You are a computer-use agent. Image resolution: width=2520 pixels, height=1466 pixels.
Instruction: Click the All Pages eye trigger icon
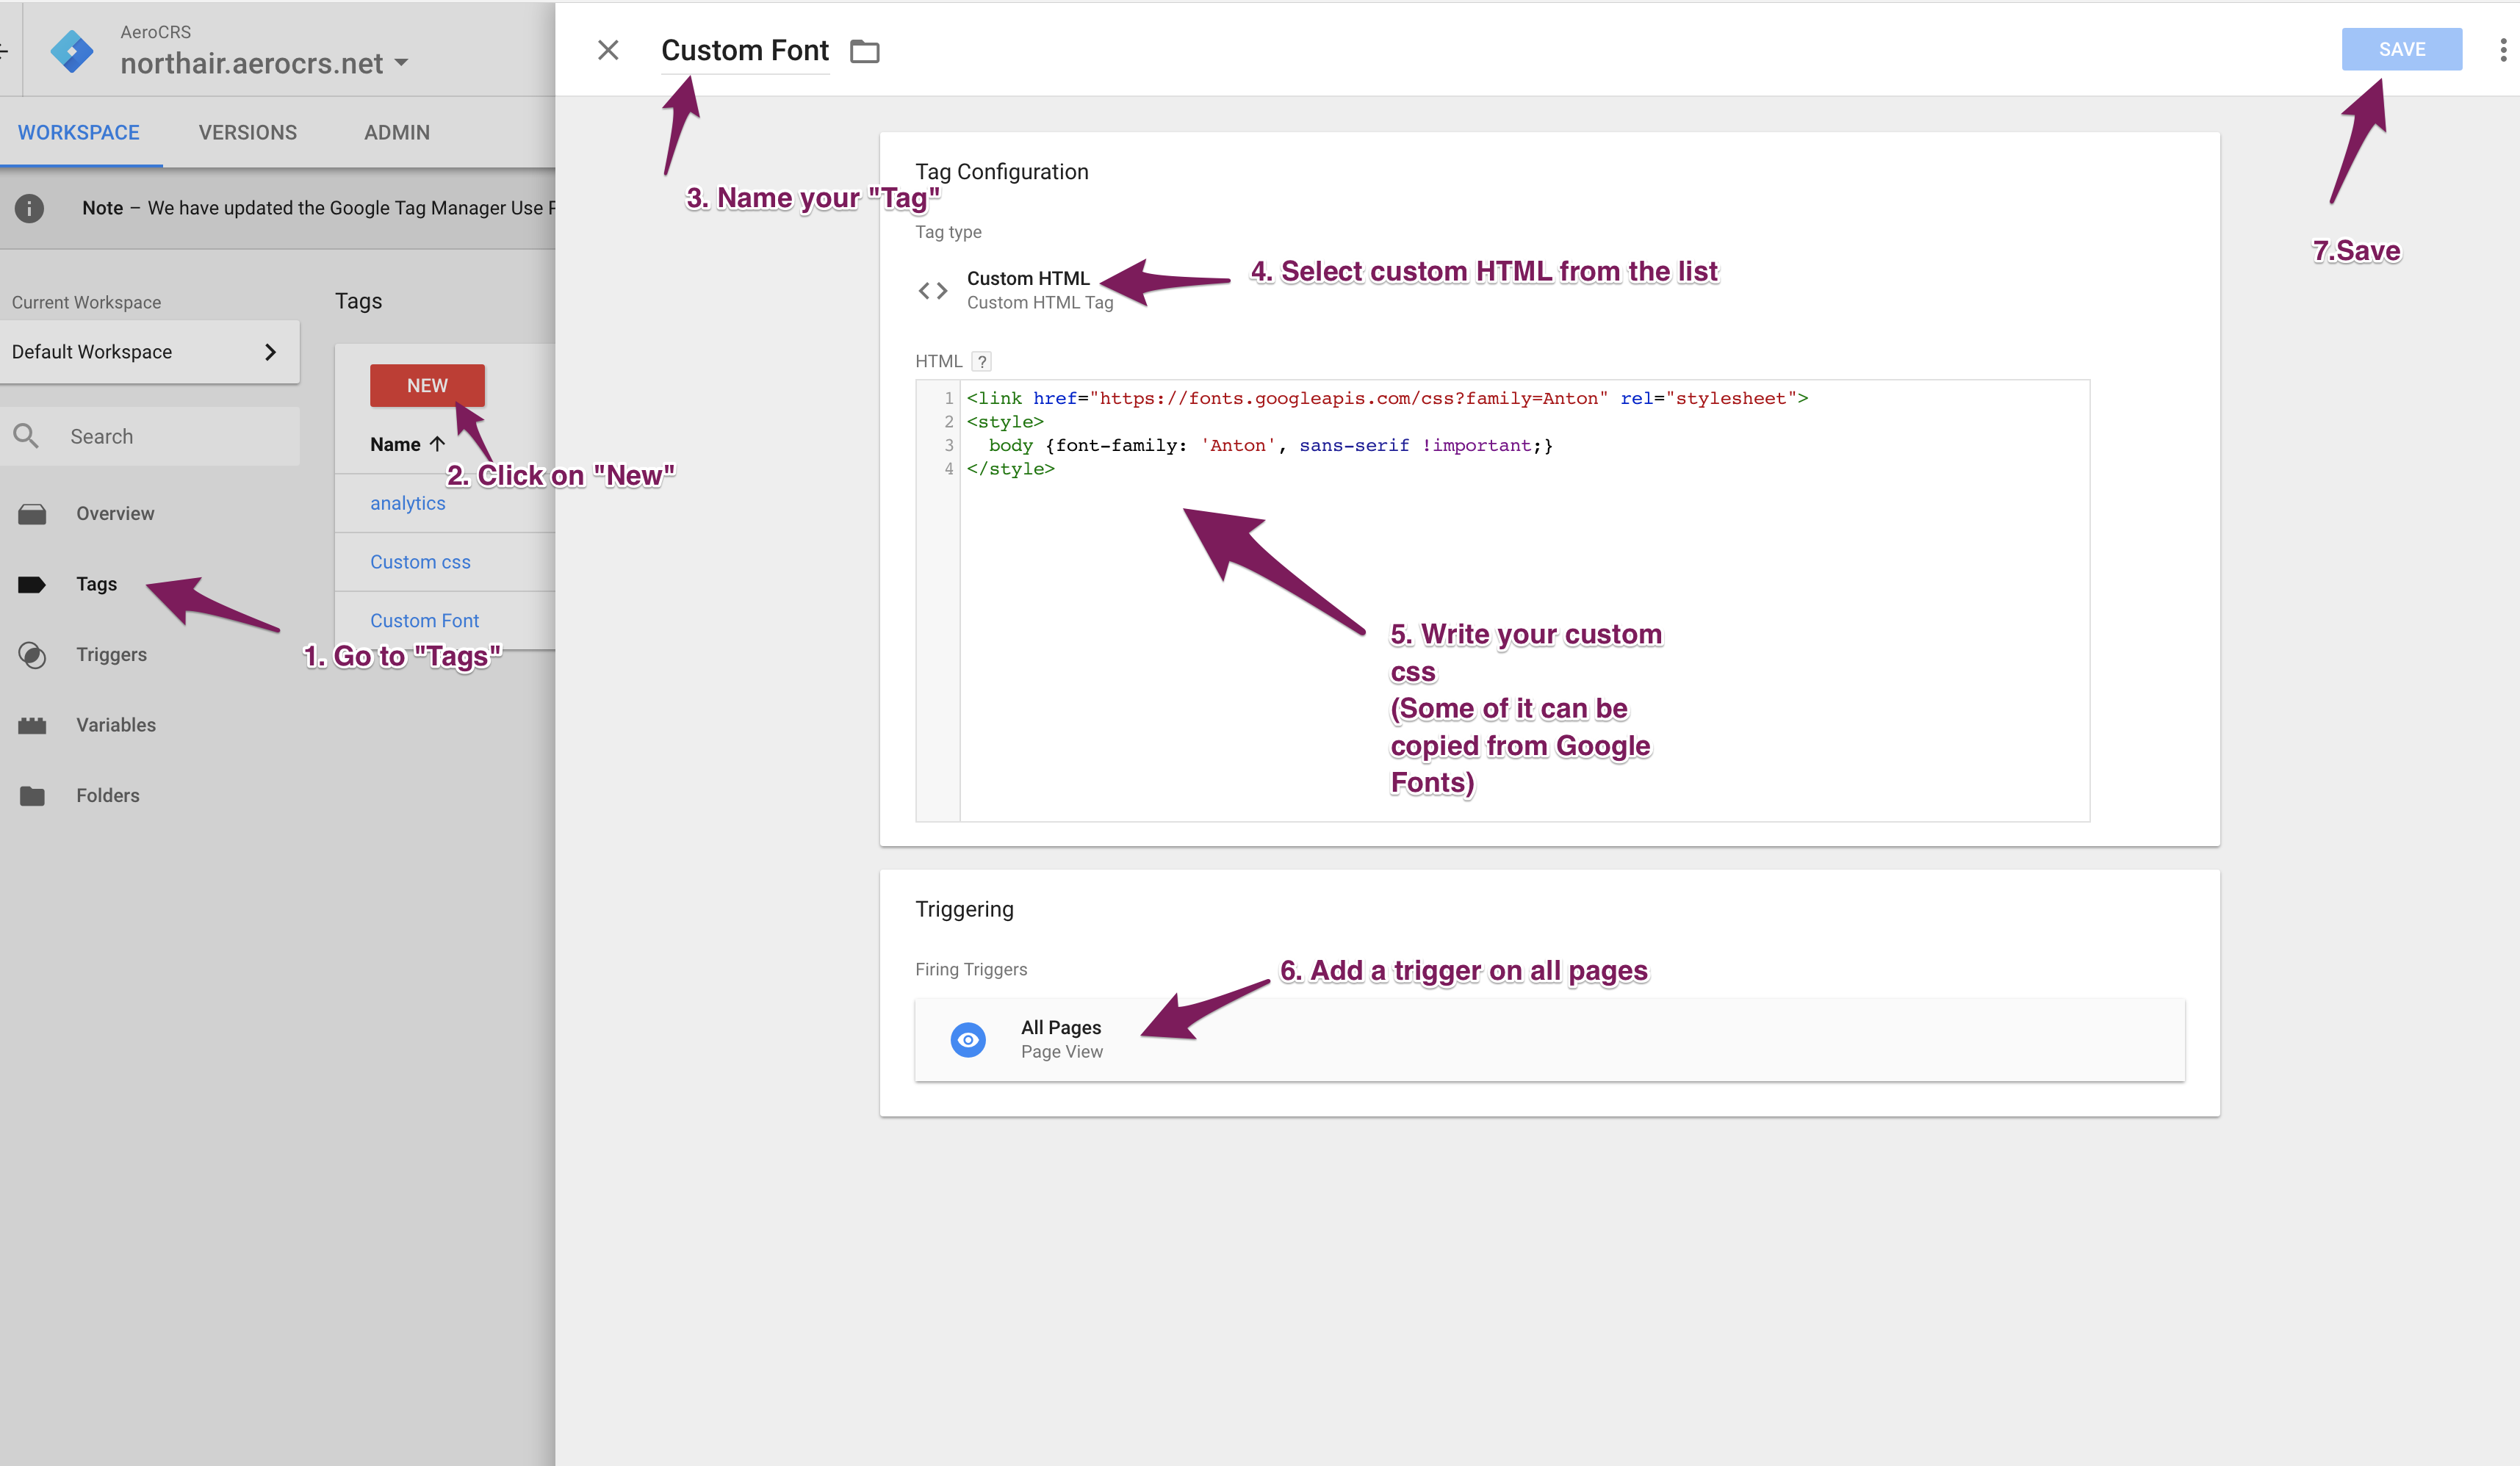[x=967, y=1039]
